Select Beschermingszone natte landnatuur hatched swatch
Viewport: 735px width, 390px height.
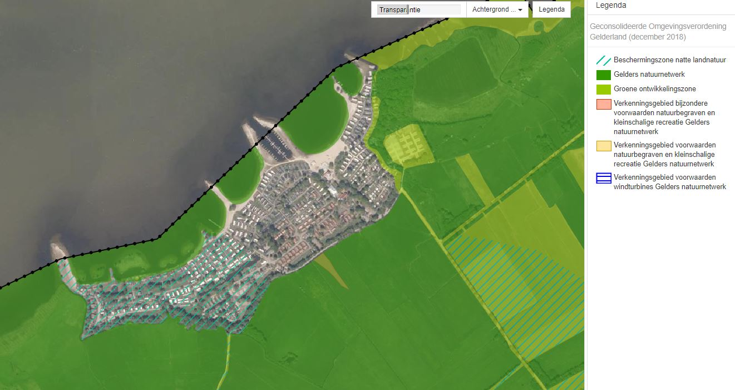[604, 61]
